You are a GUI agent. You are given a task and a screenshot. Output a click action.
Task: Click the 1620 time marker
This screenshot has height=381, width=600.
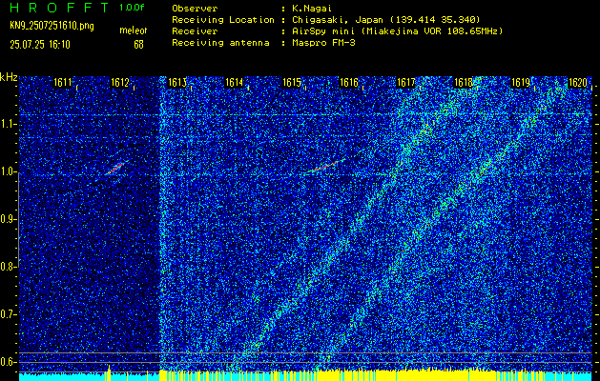pos(578,82)
